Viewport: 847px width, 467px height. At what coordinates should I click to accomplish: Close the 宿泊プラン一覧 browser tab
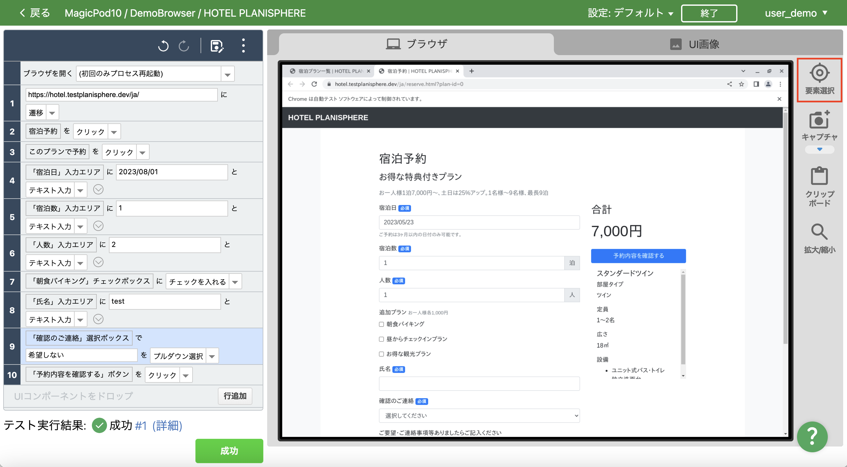coord(369,71)
